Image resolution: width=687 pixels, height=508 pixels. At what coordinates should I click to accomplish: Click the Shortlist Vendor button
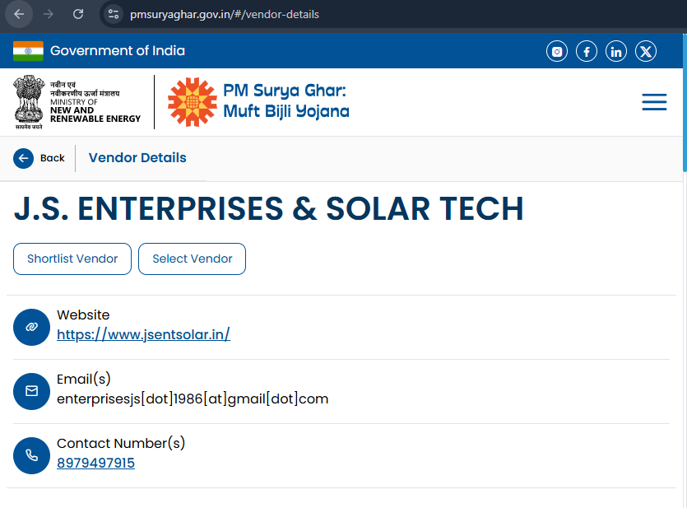coord(72,259)
